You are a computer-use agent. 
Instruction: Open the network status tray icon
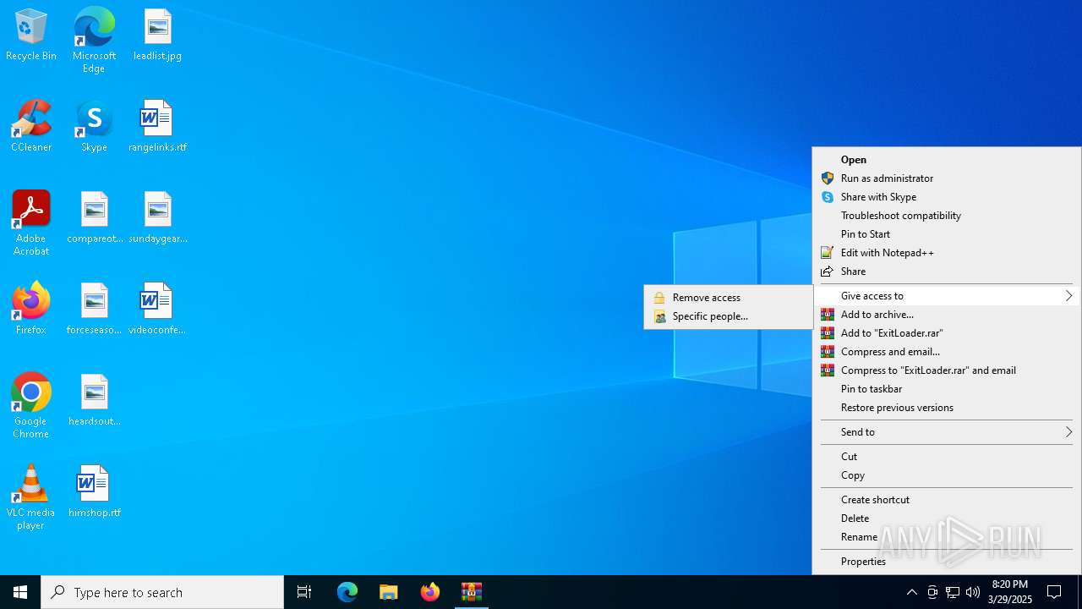pyautogui.click(x=953, y=592)
